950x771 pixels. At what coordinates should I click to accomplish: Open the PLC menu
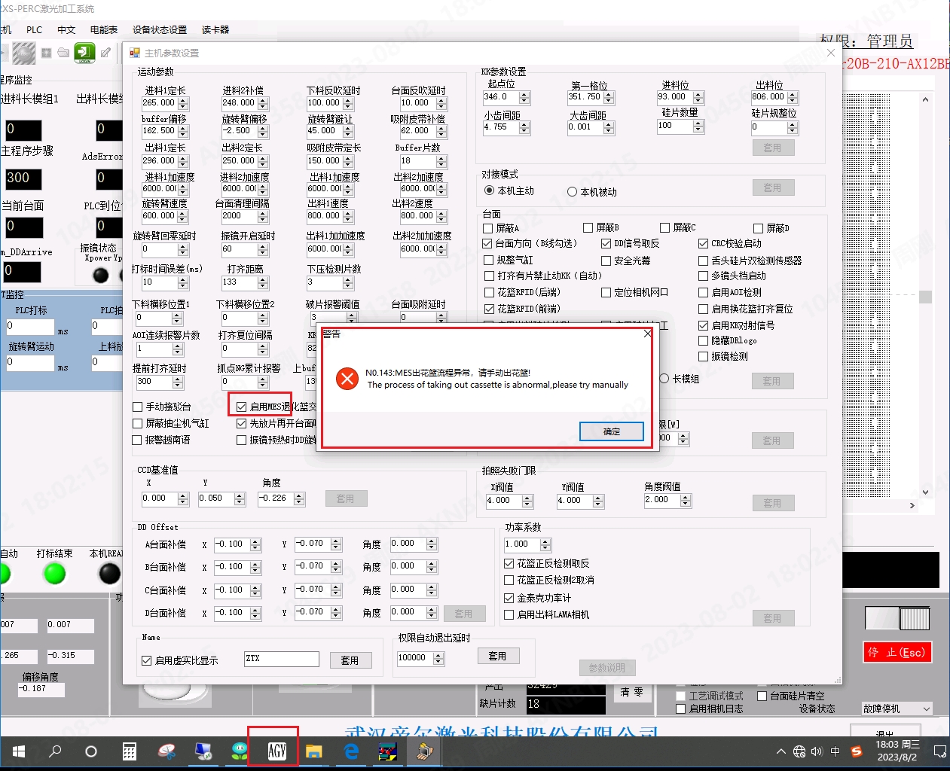pos(35,29)
